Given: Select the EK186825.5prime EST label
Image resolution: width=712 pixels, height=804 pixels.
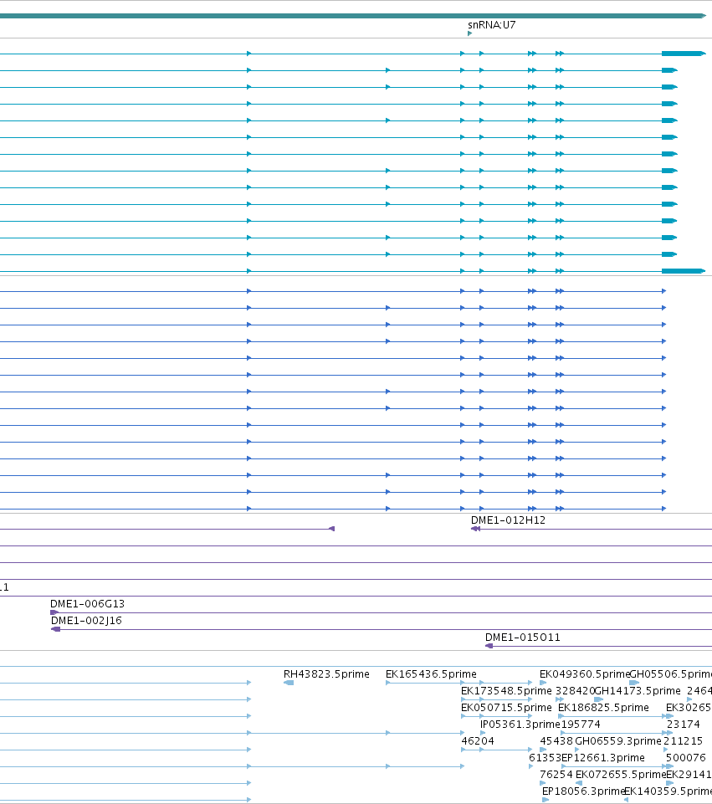Looking at the screenshot, I should (x=603, y=708).
